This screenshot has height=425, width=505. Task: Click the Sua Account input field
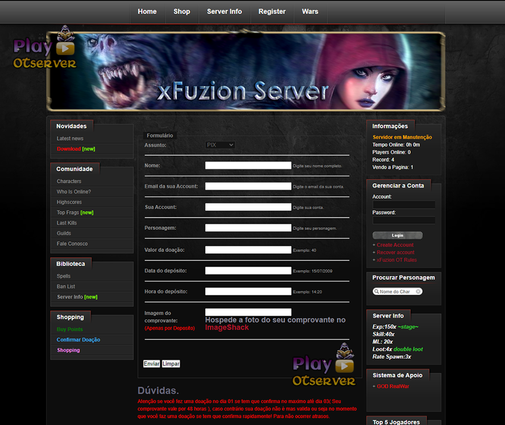[249, 207]
